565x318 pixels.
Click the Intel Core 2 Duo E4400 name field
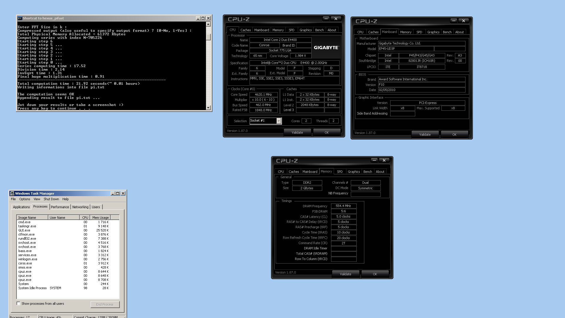[x=280, y=40]
